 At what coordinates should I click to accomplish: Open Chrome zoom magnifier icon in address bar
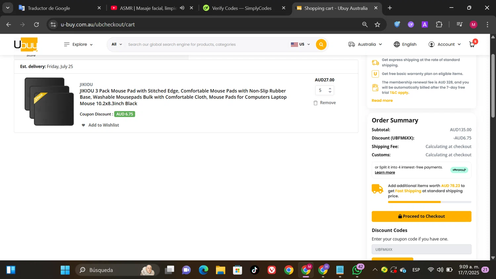click(x=365, y=24)
